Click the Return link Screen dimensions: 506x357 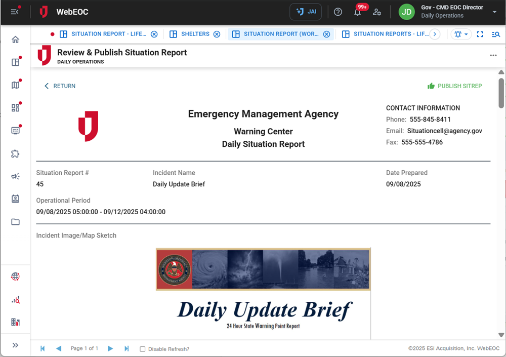(60, 86)
